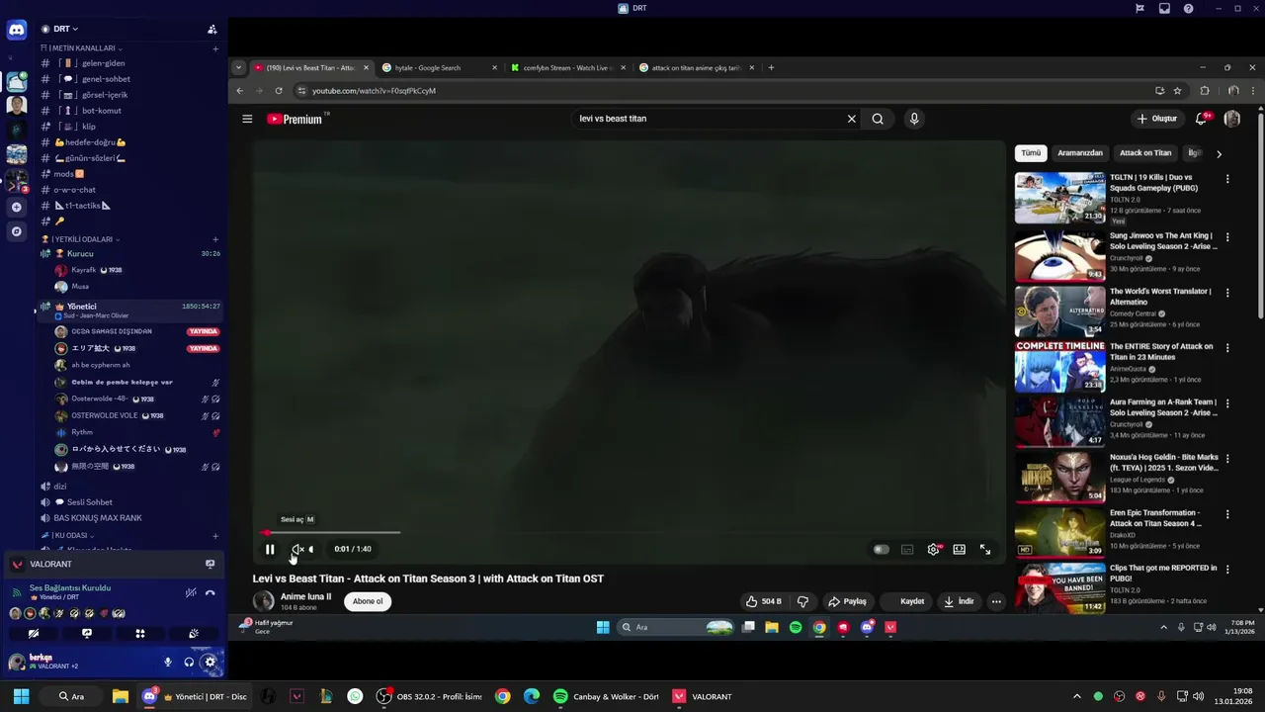Click the YouTube video progress bar
Screen dimensions: 1265x712
(x=630, y=533)
